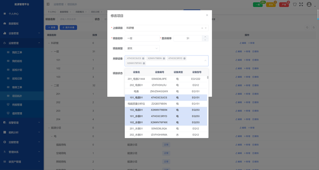Select device 201_电表21444 in the list
Screen dimensions: 319x170
point(166,79)
